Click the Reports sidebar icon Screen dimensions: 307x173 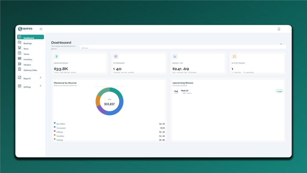19,77
